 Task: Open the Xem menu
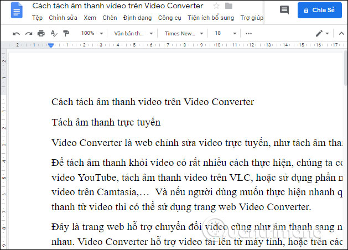[90, 18]
